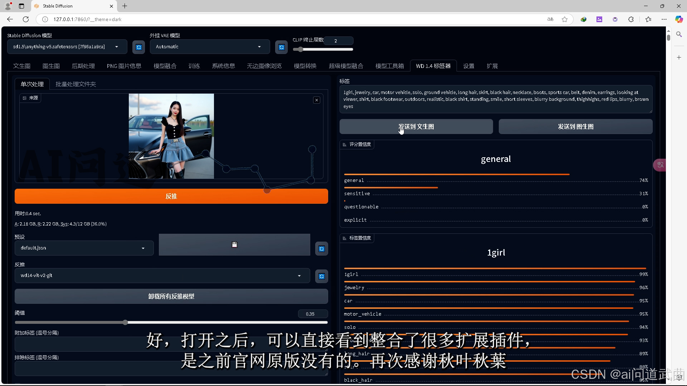Click the save preset floppy disk icon
The image size is (687, 386).
coord(234,245)
